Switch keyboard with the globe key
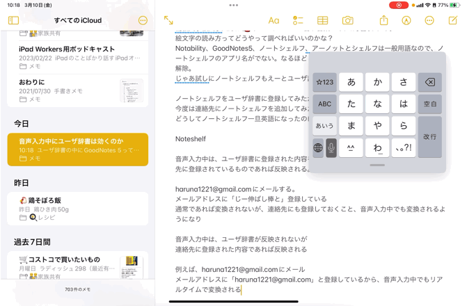 tap(318, 147)
